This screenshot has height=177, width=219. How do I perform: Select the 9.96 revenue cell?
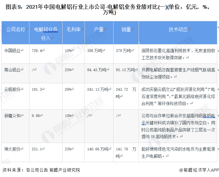pyautogui.click(x=36, y=116)
